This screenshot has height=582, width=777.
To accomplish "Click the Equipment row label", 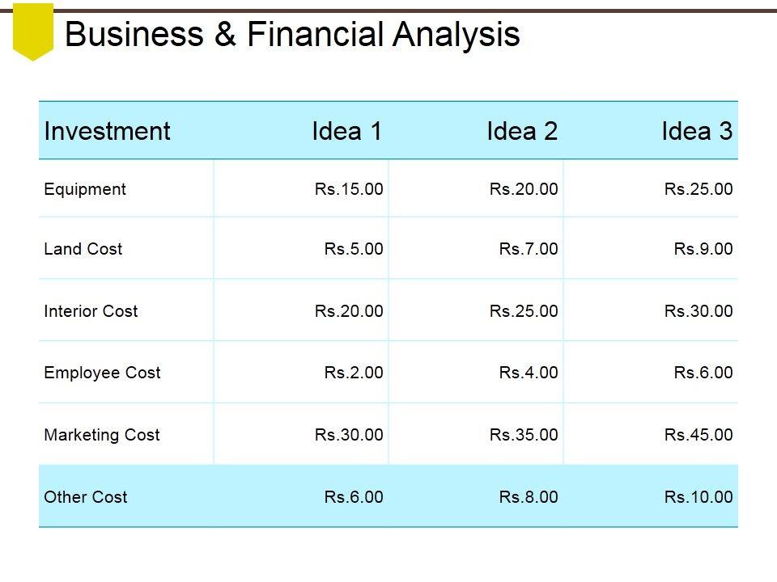I will [x=85, y=189].
